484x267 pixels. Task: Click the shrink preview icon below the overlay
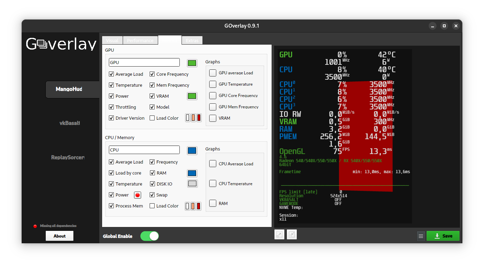point(292,234)
